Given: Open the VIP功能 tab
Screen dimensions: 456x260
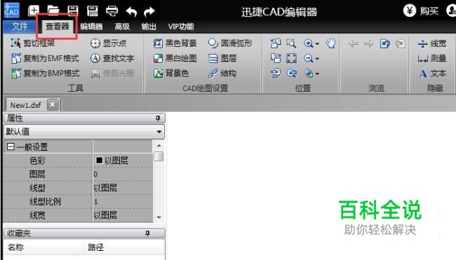Looking at the screenshot, I should (x=181, y=27).
